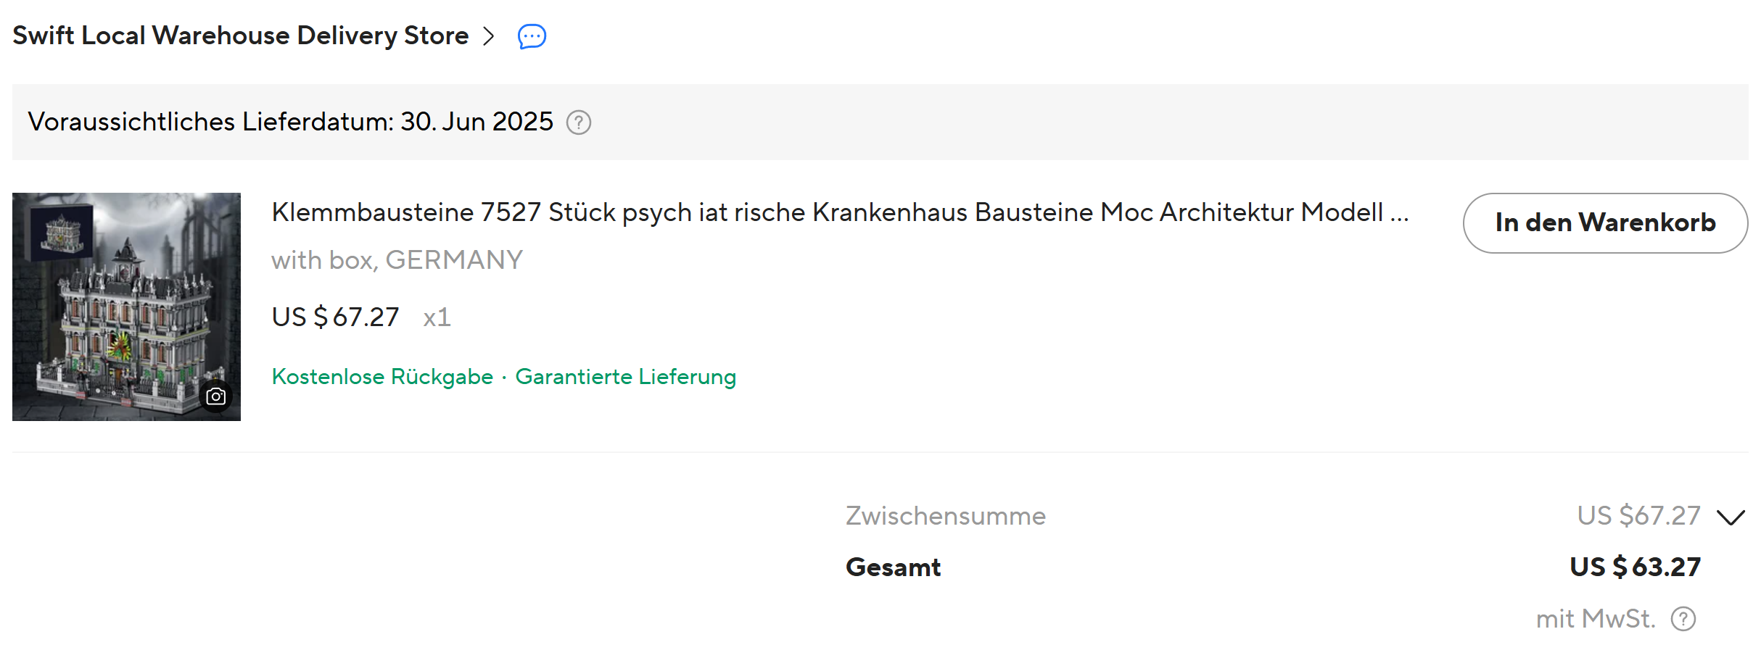Click the Gesamt total US $63.27
The width and height of the screenshot is (1761, 658).
pyautogui.click(x=1636, y=567)
